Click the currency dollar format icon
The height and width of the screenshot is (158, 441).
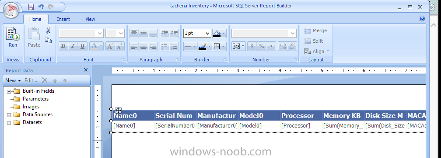click(x=252, y=47)
